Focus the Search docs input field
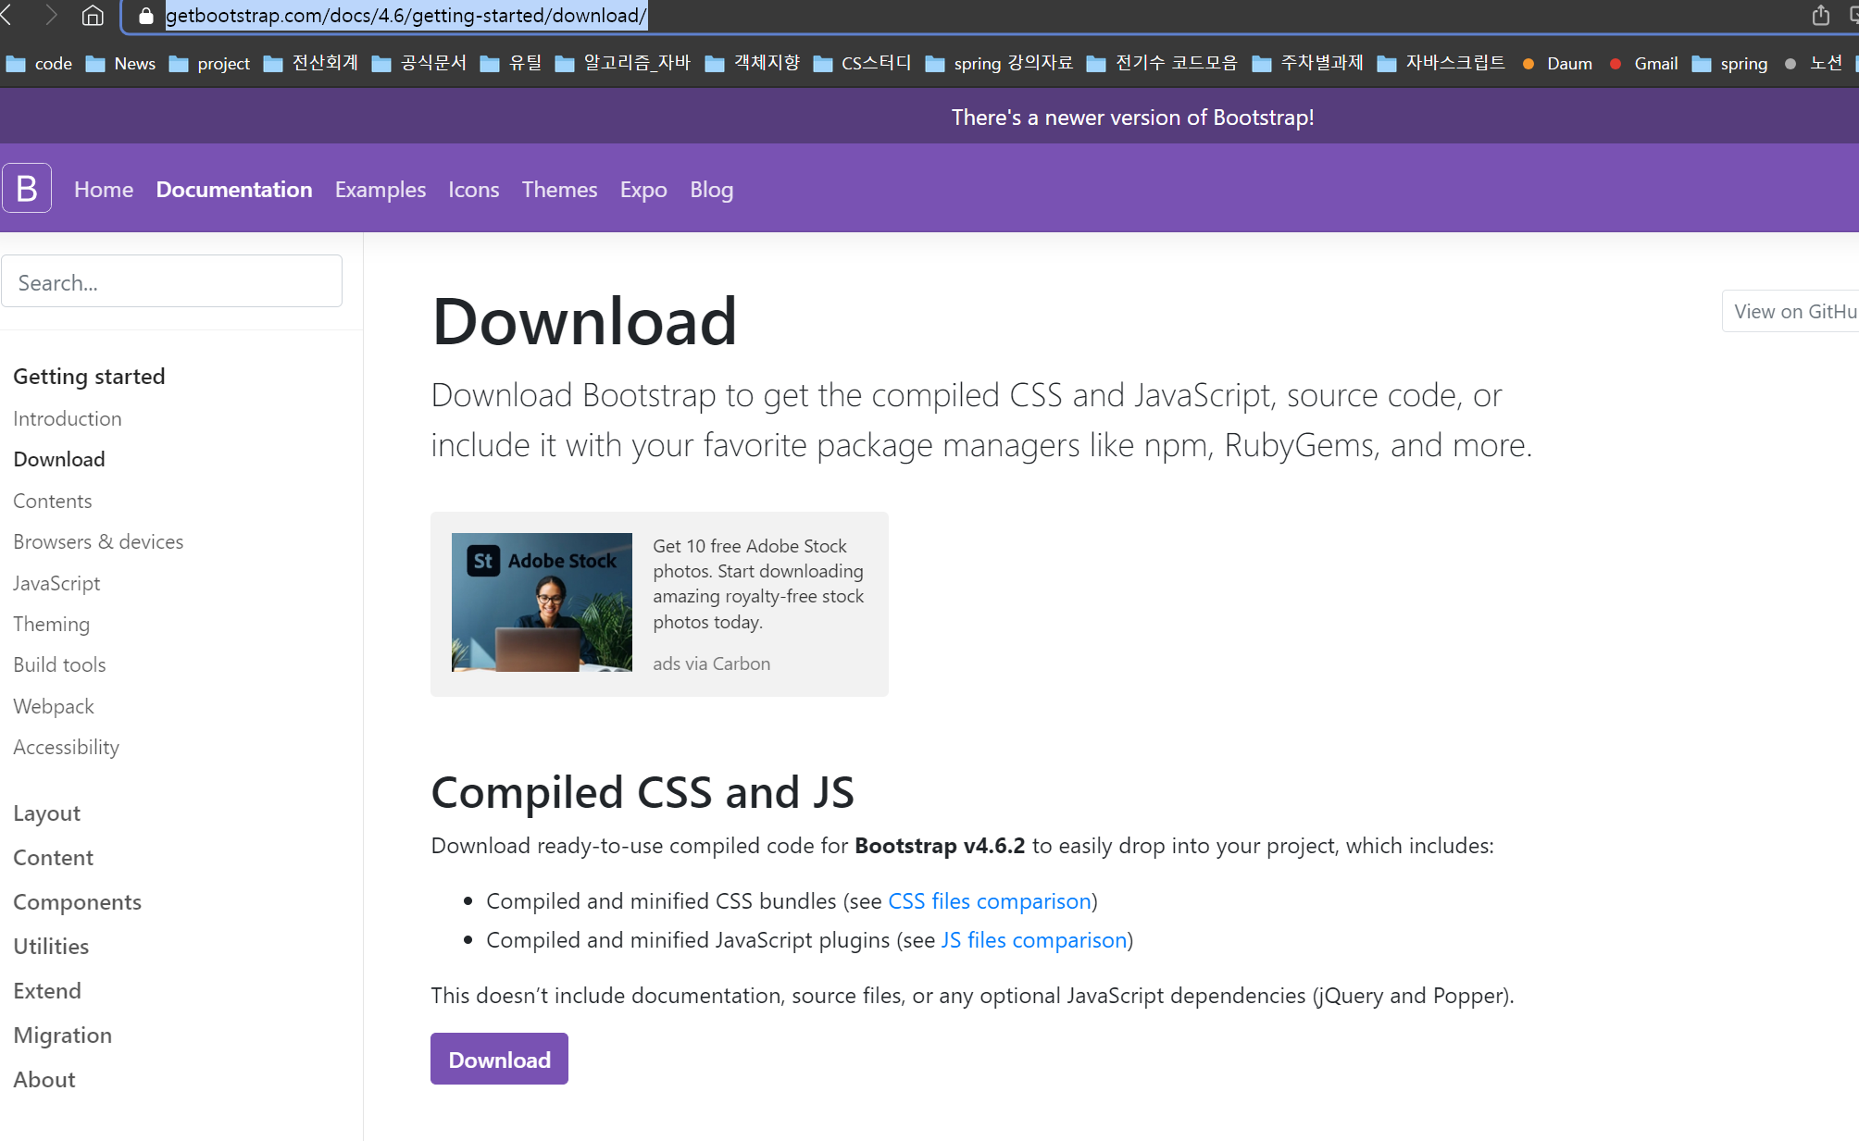1859x1141 pixels. pos(172,282)
